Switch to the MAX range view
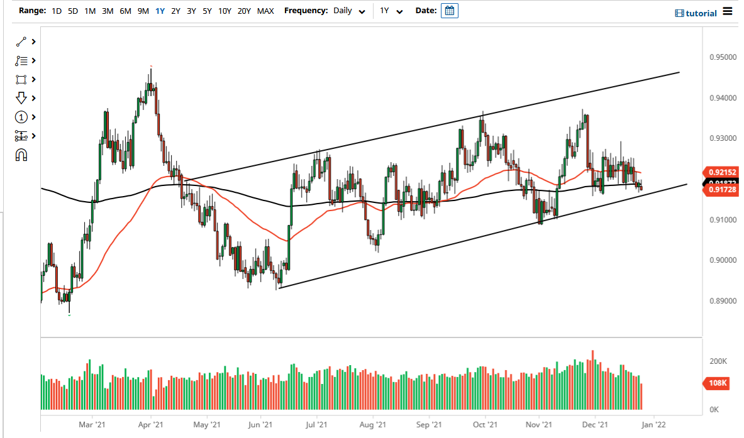 [265, 11]
